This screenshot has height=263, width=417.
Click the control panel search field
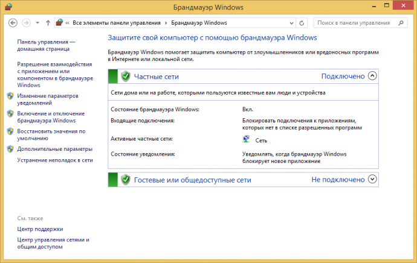[x=360, y=23]
